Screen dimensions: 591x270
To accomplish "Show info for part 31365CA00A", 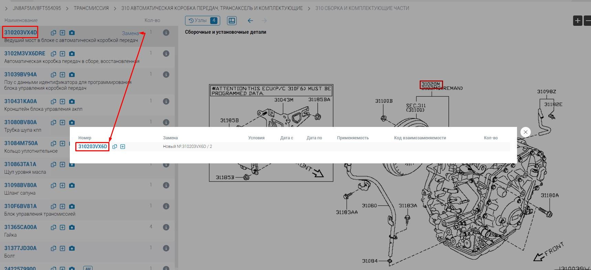I will click(166, 227).
